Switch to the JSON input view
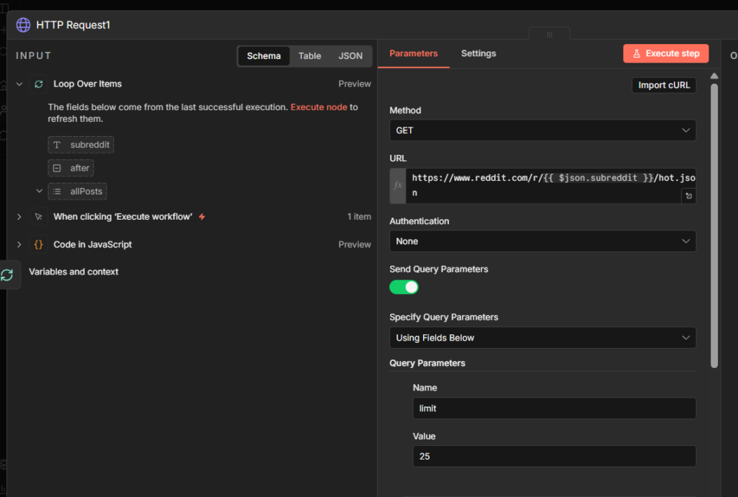The image size is (738, 497). pos(350,55)
